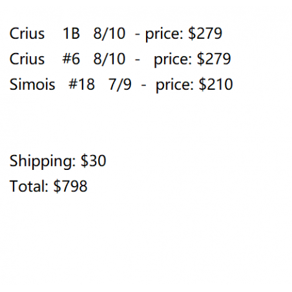
Task: Click the 8/10 rating on the 1B line
Action: 109,34
